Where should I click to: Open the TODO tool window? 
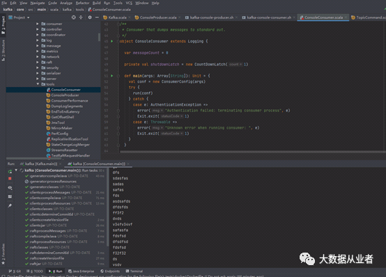pos(35,271)
